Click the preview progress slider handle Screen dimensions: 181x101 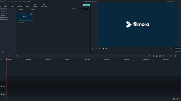(x=106, y=49)
